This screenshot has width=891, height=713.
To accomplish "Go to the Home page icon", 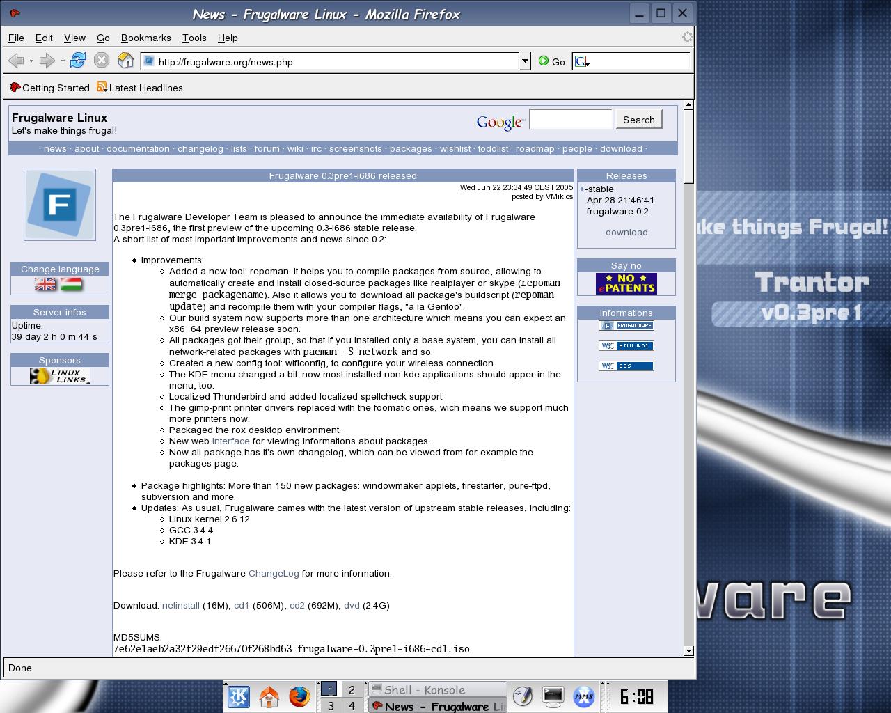I will pyautogui.click(x=125, y=61).
